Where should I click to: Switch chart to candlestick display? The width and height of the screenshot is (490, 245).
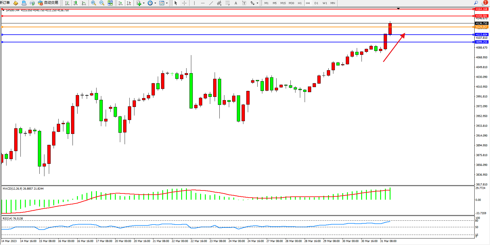(75, 3)
